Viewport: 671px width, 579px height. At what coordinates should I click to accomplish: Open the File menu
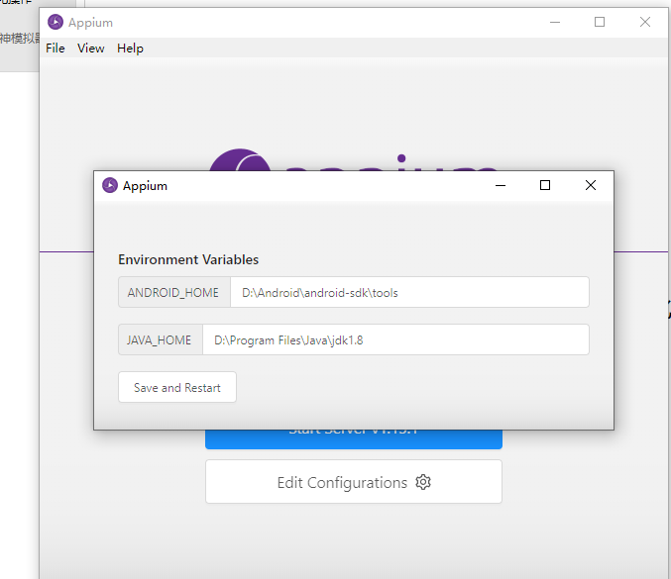[x=56, y=48]
